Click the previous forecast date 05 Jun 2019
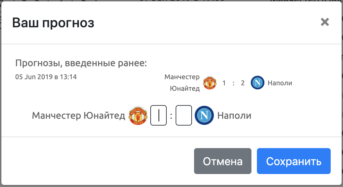Image resolution: width=343 pixels, height=187 pixels. [x=46, y=77]
